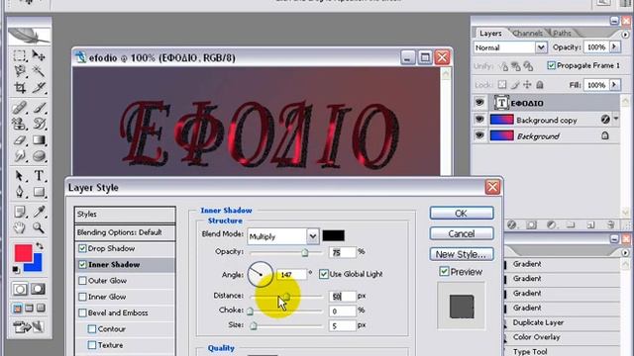Toggle Use Global Light checkbox

pyautogui.click(x=324, y=274)
